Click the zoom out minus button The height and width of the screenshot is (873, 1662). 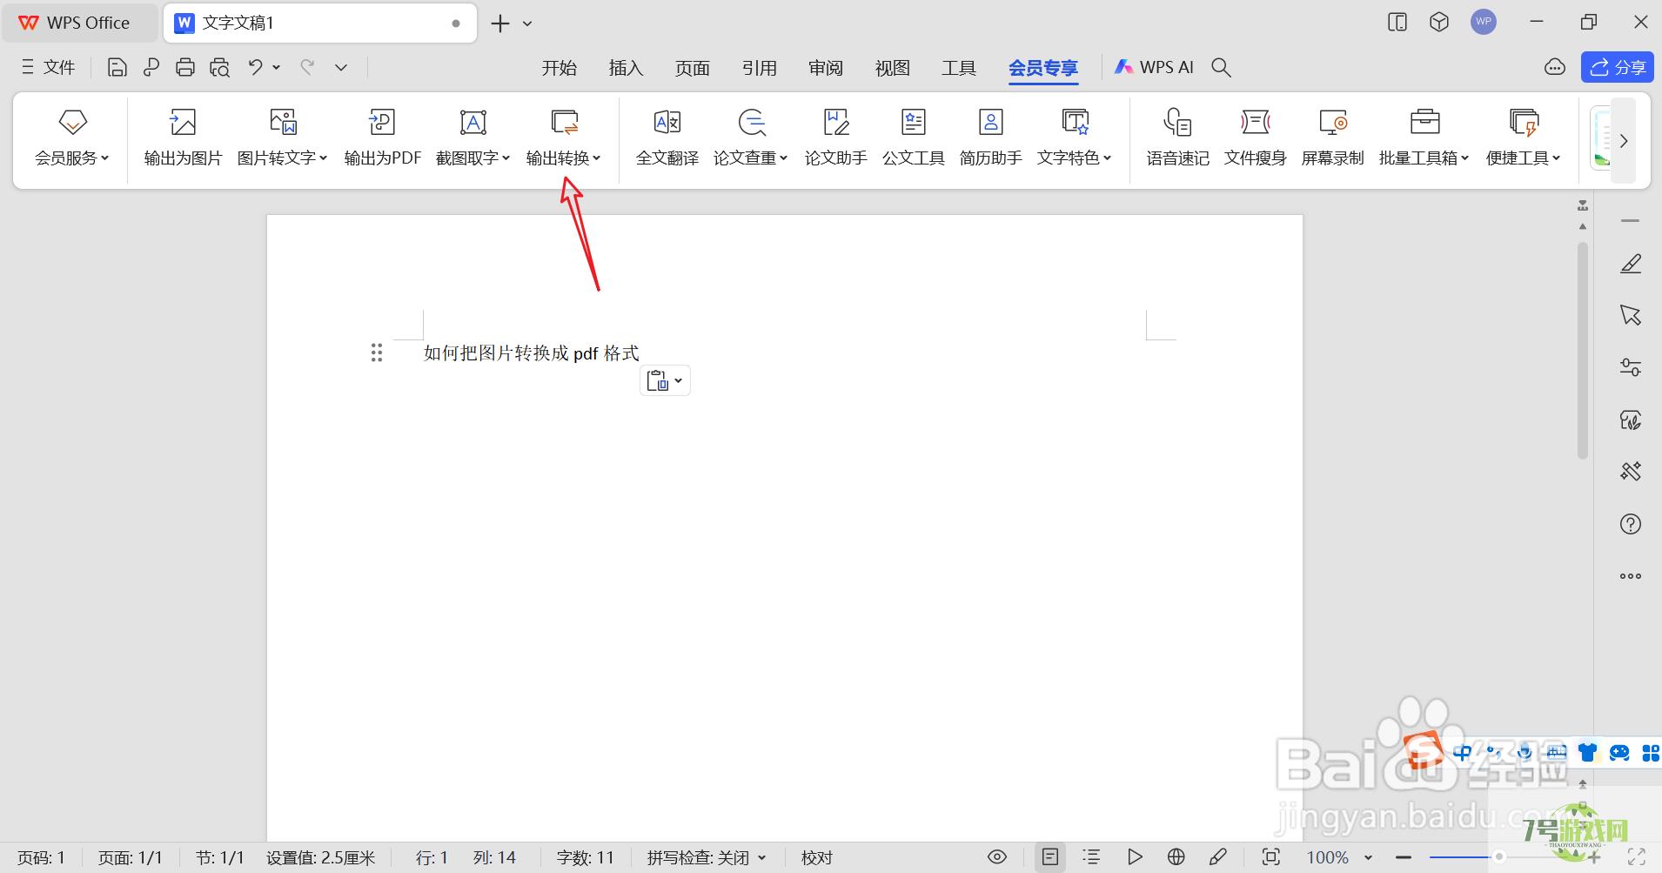click(1403, 857)
